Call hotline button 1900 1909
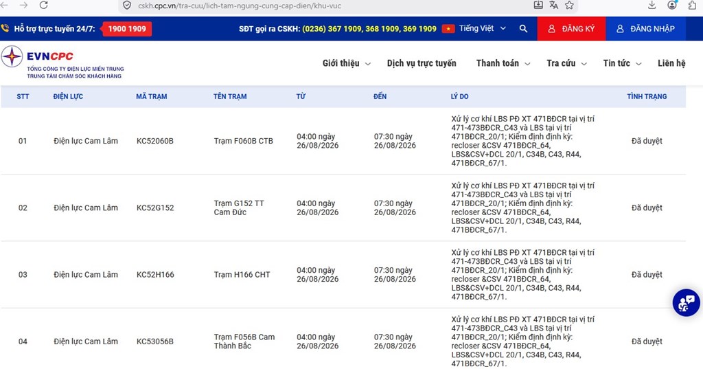This screenshot has height=369, width=703. [x=127, y=29]
